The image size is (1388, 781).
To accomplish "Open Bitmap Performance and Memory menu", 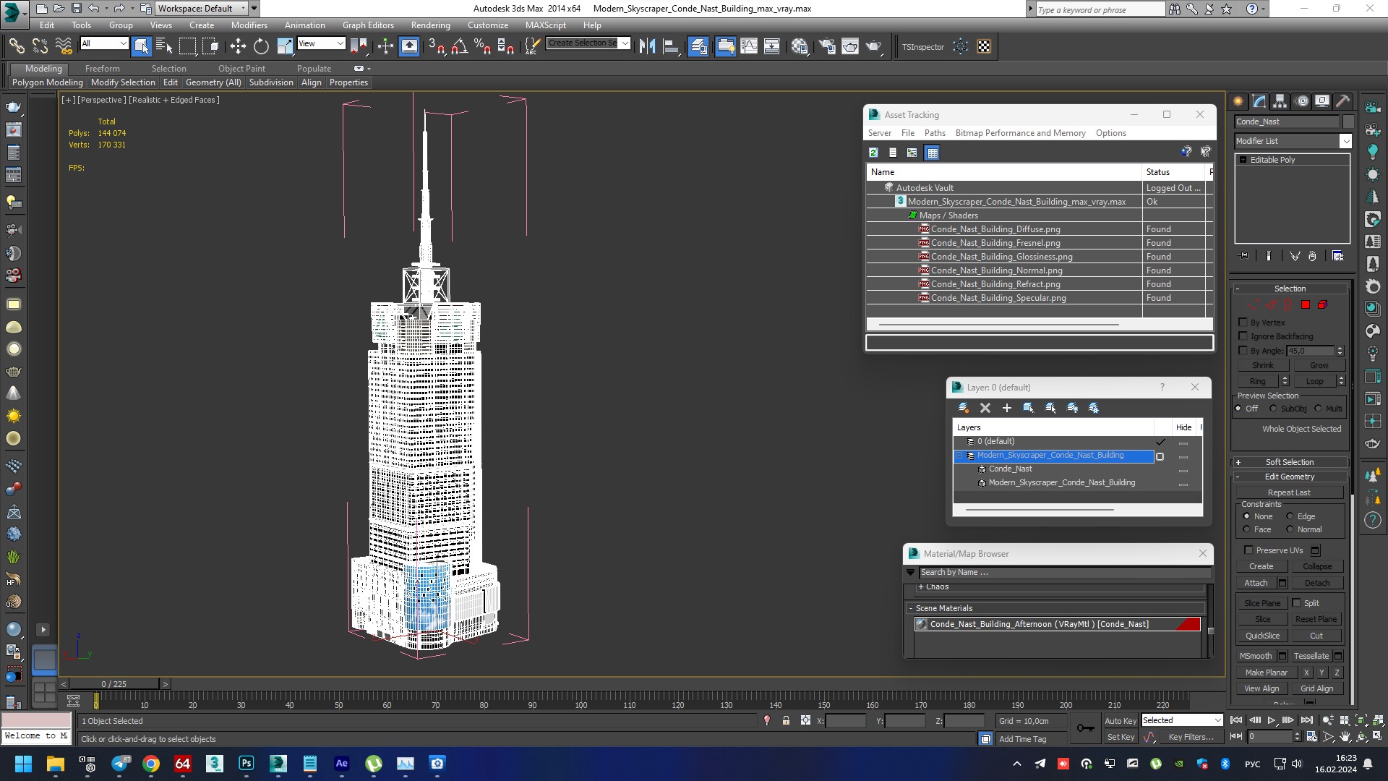I will click(1020, 133).
